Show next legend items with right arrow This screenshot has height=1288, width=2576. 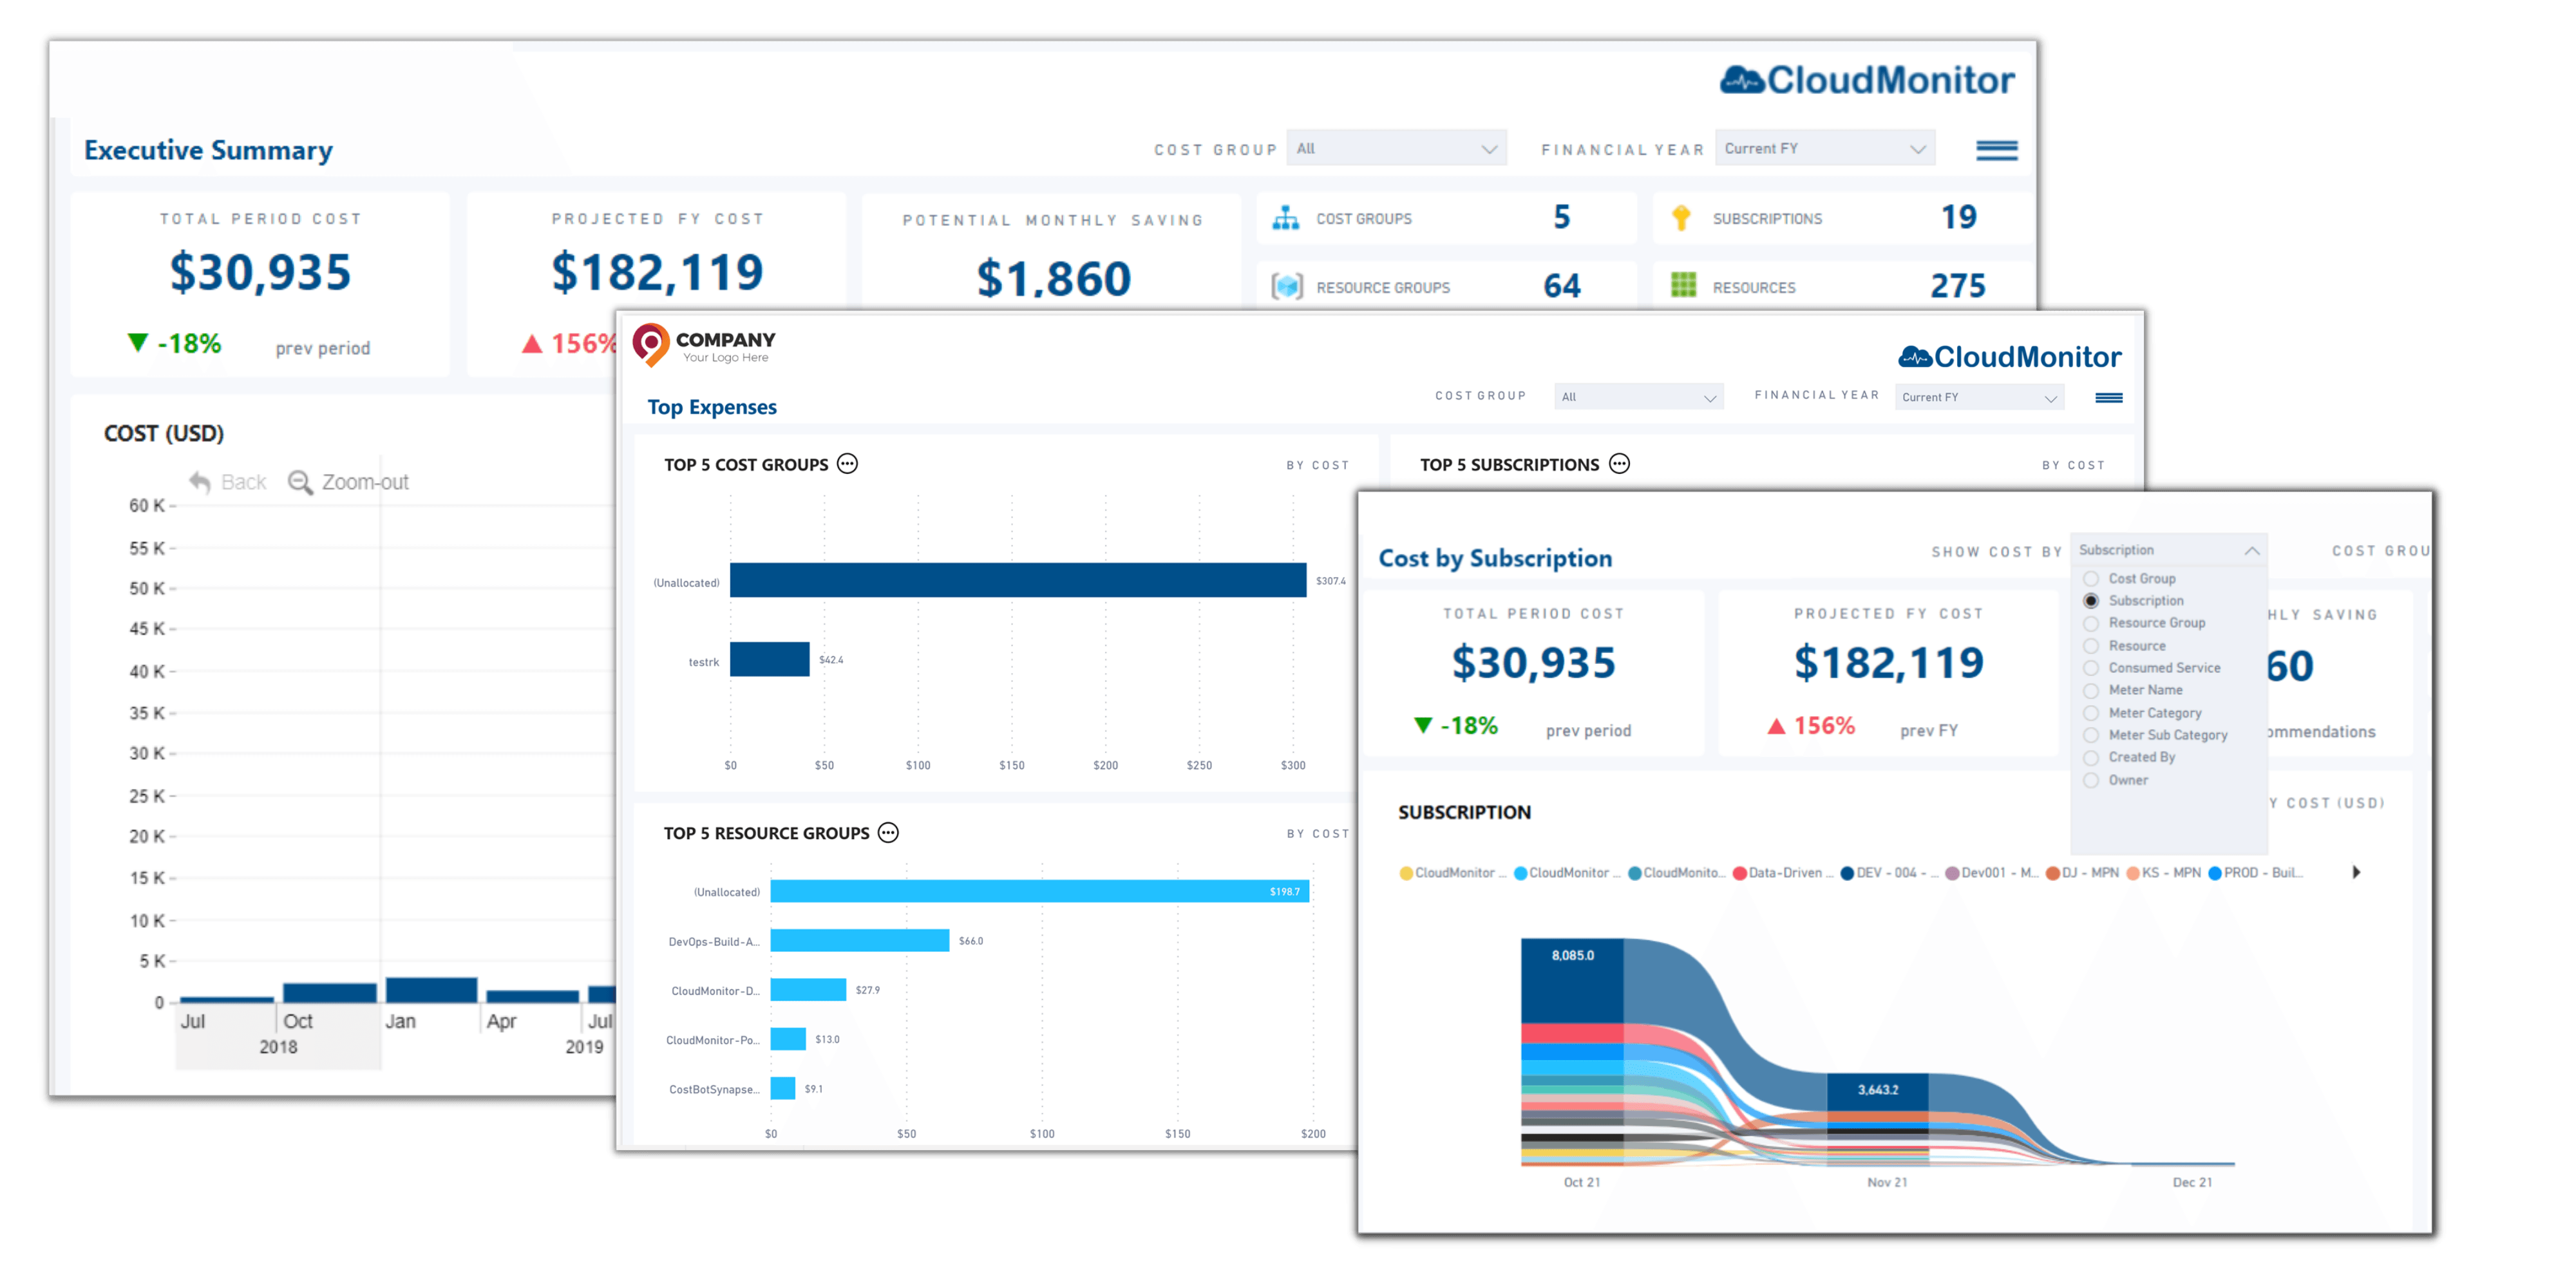[x=2356, y=872]
